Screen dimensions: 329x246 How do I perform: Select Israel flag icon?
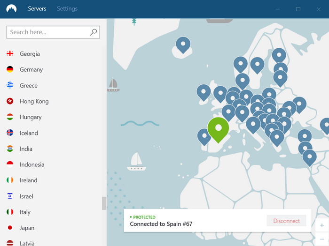point(10,196)
